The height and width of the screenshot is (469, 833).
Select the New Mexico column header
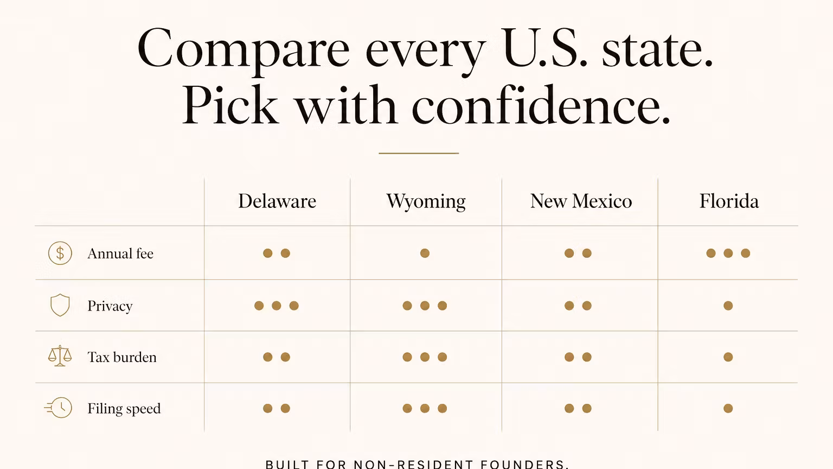[x=581, y=201]
